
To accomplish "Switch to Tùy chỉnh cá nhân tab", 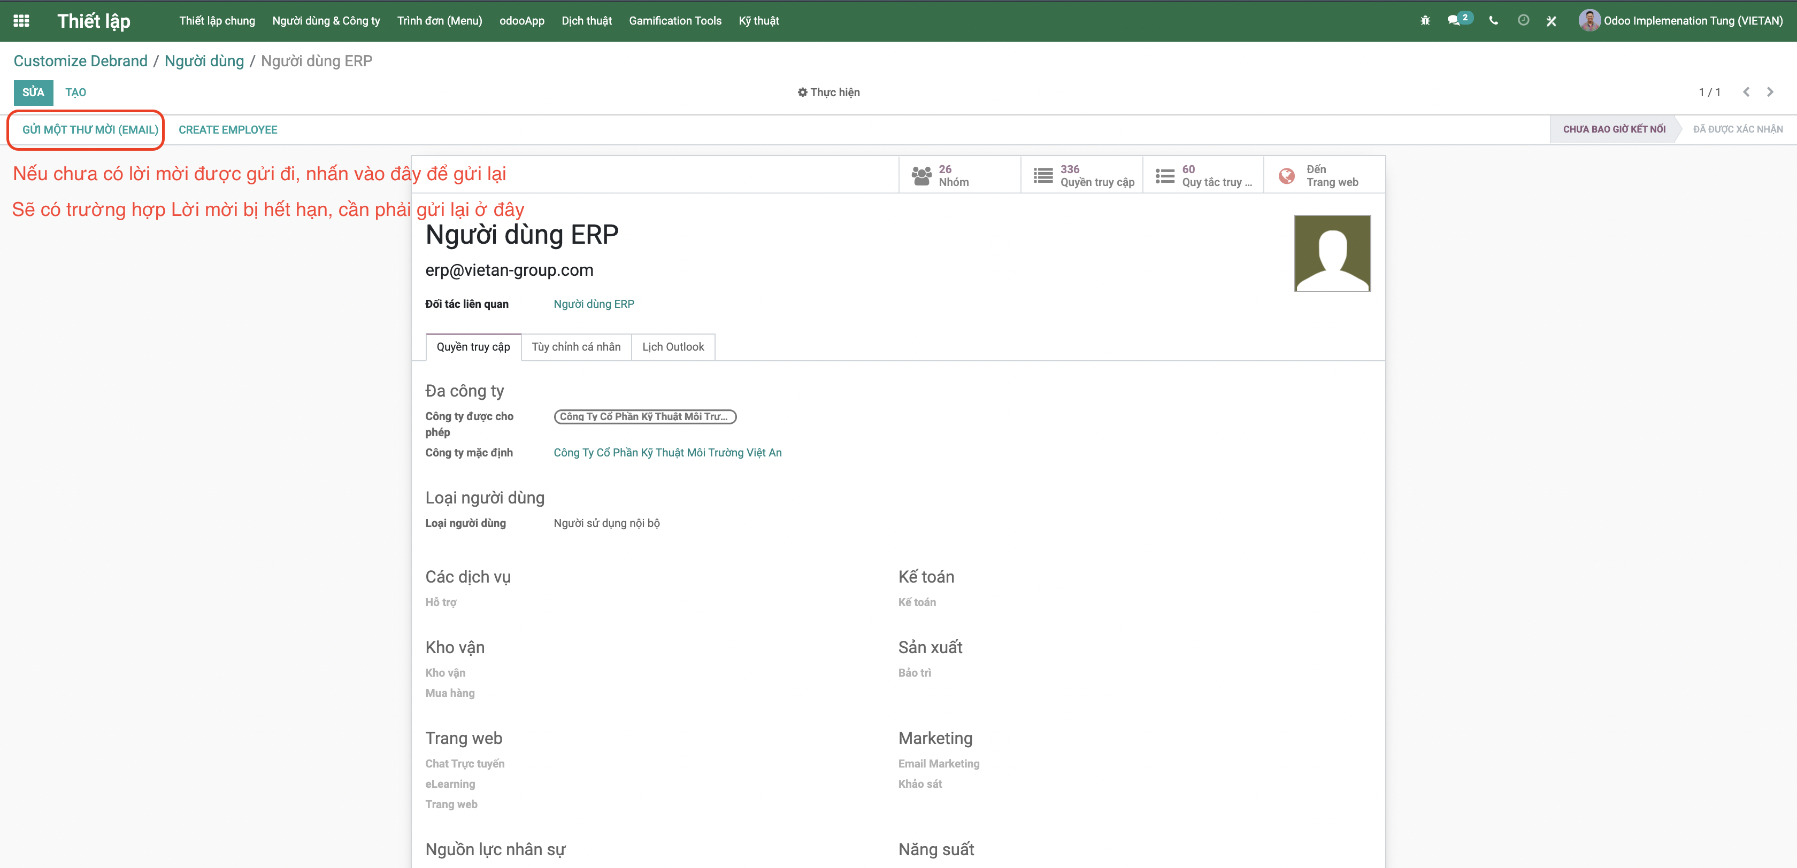I will pyautogui.click(x=575, y=347).
